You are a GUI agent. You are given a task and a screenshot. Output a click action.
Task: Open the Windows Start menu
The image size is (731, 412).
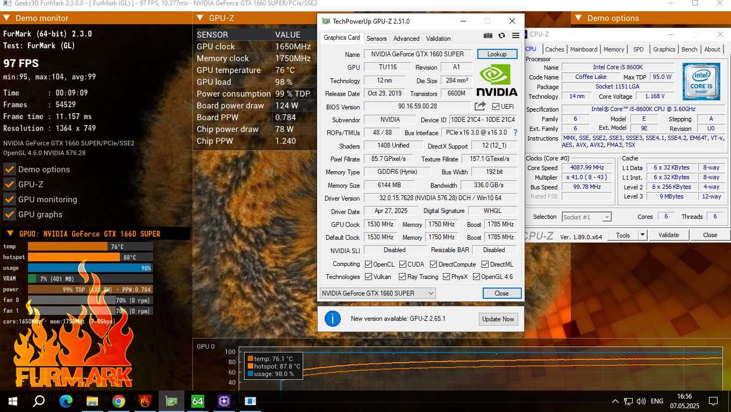[x=12, y=401]
